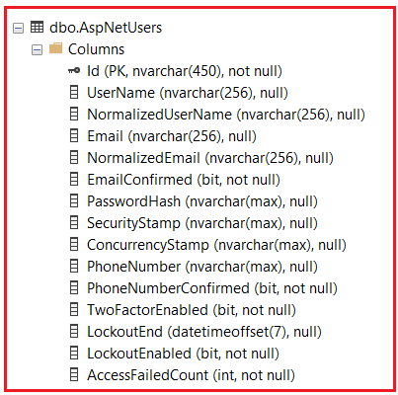This screenshot has height=395, width=398.
Task: Collapse the dbo.AspNetUsers table node
Action: (x=18, y=28)
